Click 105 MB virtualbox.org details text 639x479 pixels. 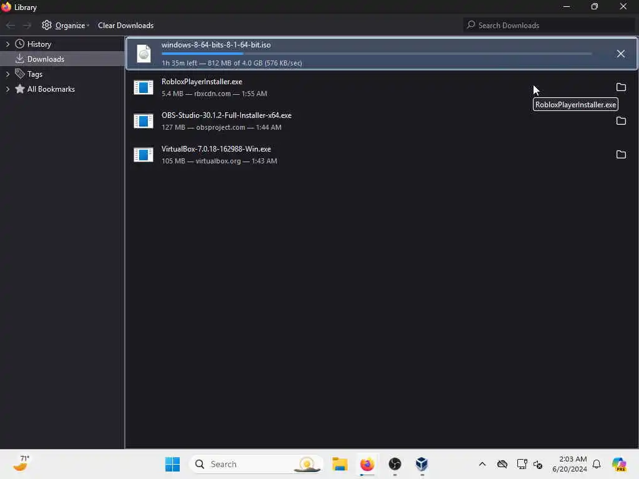pyautogui.click(x=219, y=162)
